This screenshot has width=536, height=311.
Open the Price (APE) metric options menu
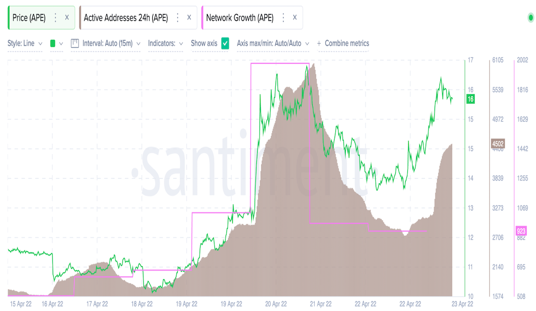point(54,17)
